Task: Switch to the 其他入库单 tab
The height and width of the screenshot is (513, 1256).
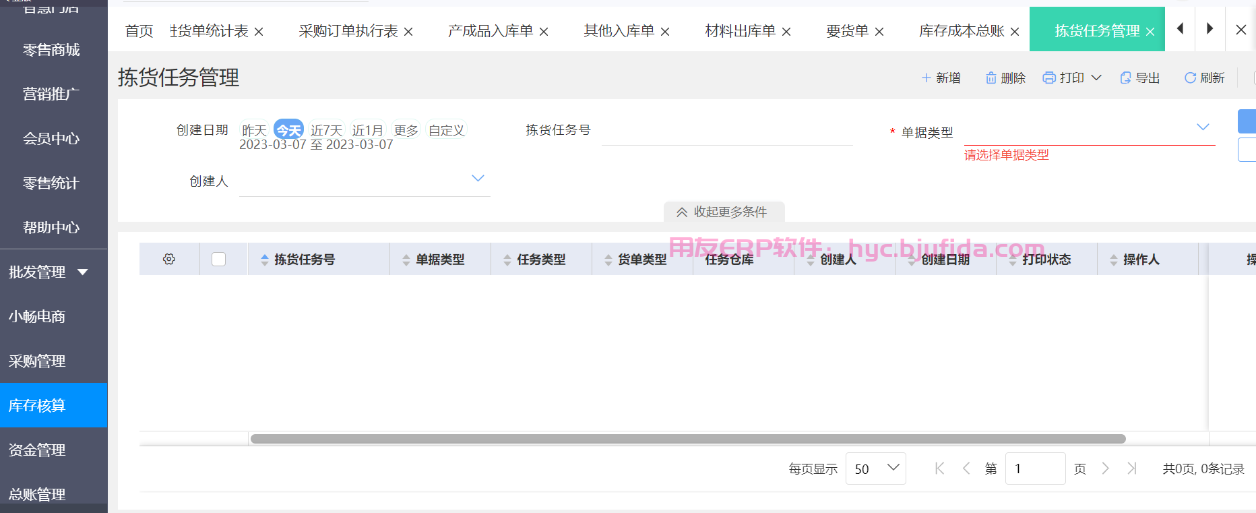Action: pyautogui.click(x=619, y=31)
